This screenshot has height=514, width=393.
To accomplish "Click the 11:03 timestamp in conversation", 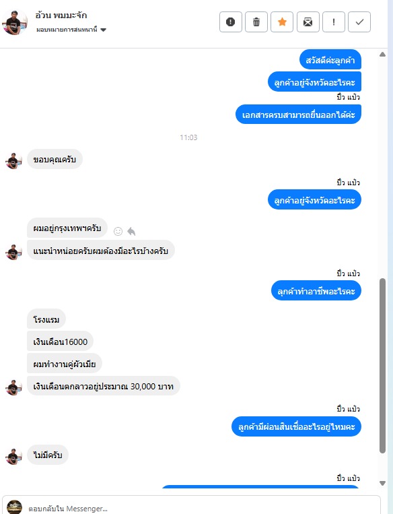I will (x=188, y=137).
